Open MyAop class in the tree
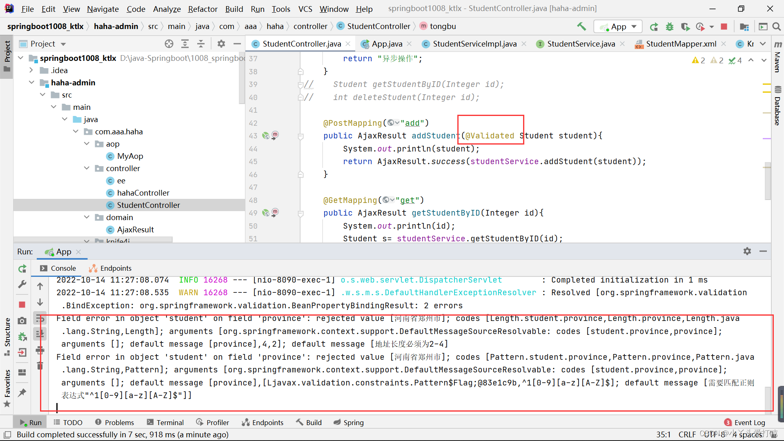Image resolution: width=784 pixels, height=441 pixels. tap(130, 156)
